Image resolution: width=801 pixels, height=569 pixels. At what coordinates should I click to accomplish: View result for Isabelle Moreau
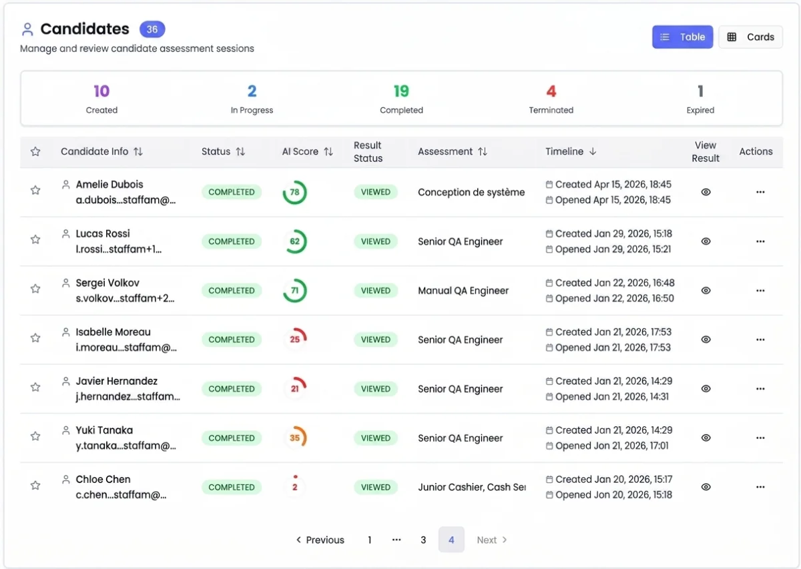click(706, 340)
